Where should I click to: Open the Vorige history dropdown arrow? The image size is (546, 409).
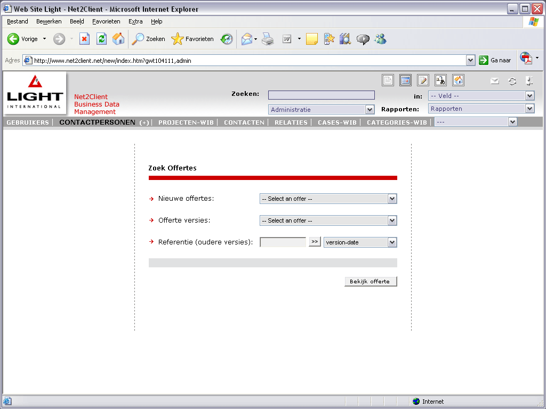pos(45,39)
